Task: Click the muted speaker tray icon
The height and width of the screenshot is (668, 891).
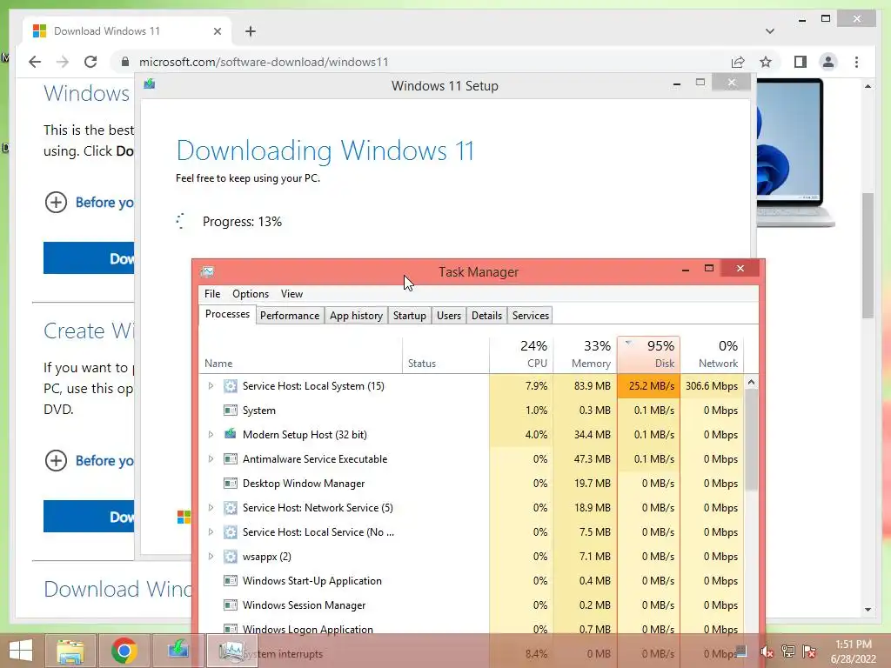Action: 767,651
